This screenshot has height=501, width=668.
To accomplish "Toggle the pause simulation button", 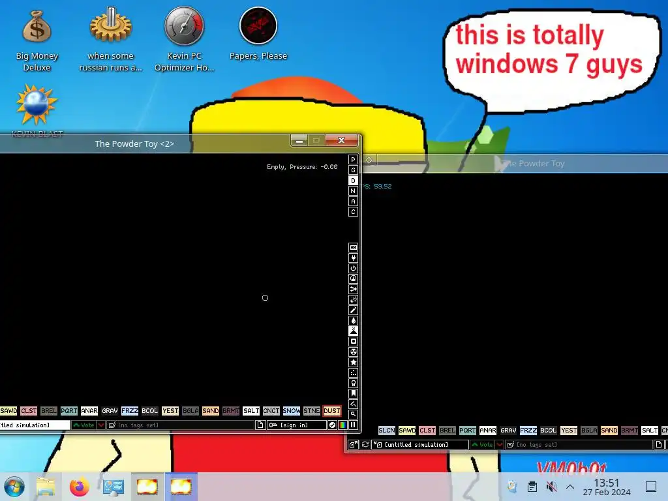I will coord(353,425).
